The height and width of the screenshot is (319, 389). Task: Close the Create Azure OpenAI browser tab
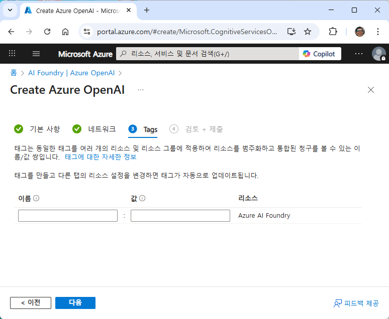pos(129,10)
